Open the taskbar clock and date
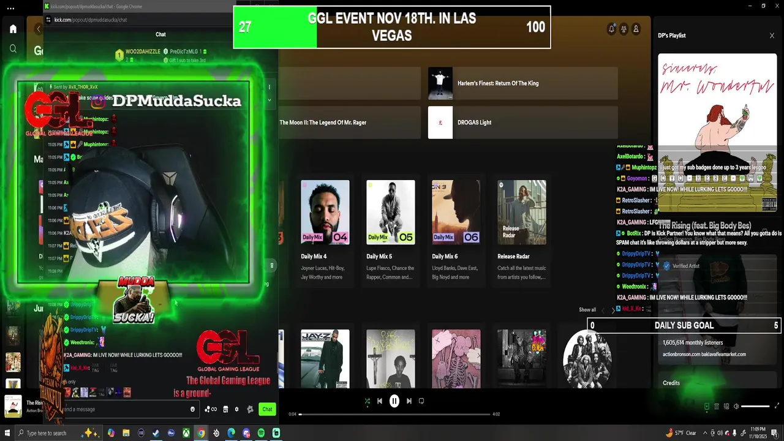 [758, 433]
